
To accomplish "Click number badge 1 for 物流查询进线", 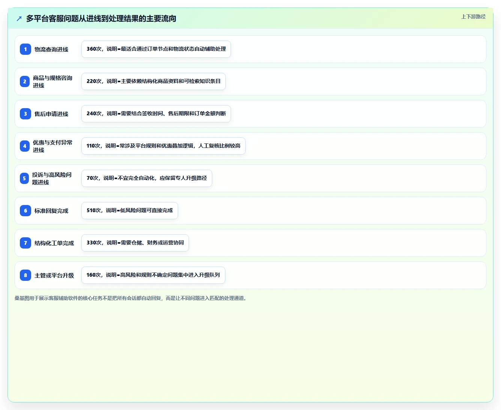I will coord(25,49).
